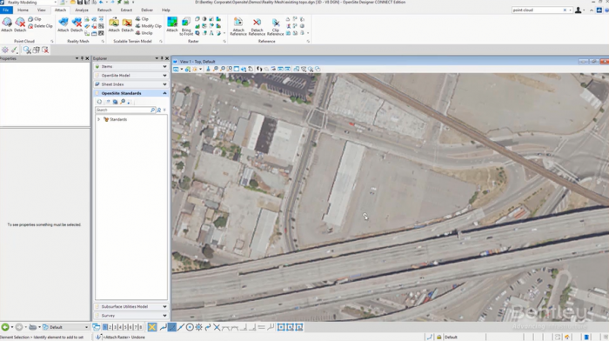Toggle view number 1 in view groups

[105, 327]
